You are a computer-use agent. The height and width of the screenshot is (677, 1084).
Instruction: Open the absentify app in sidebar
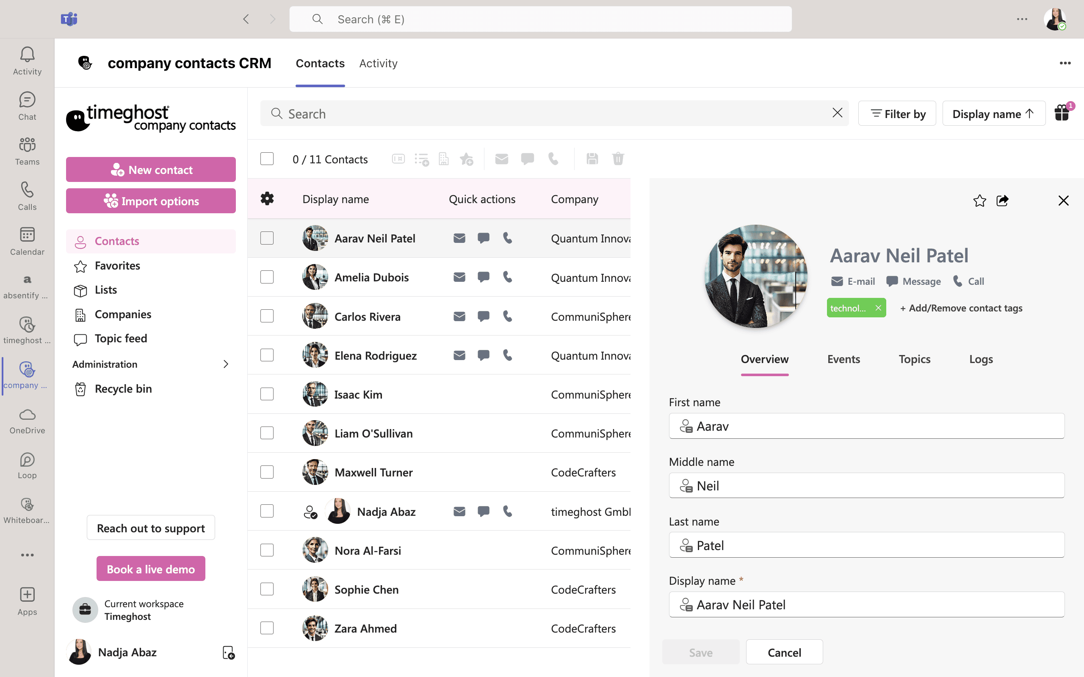click(27, 286)
